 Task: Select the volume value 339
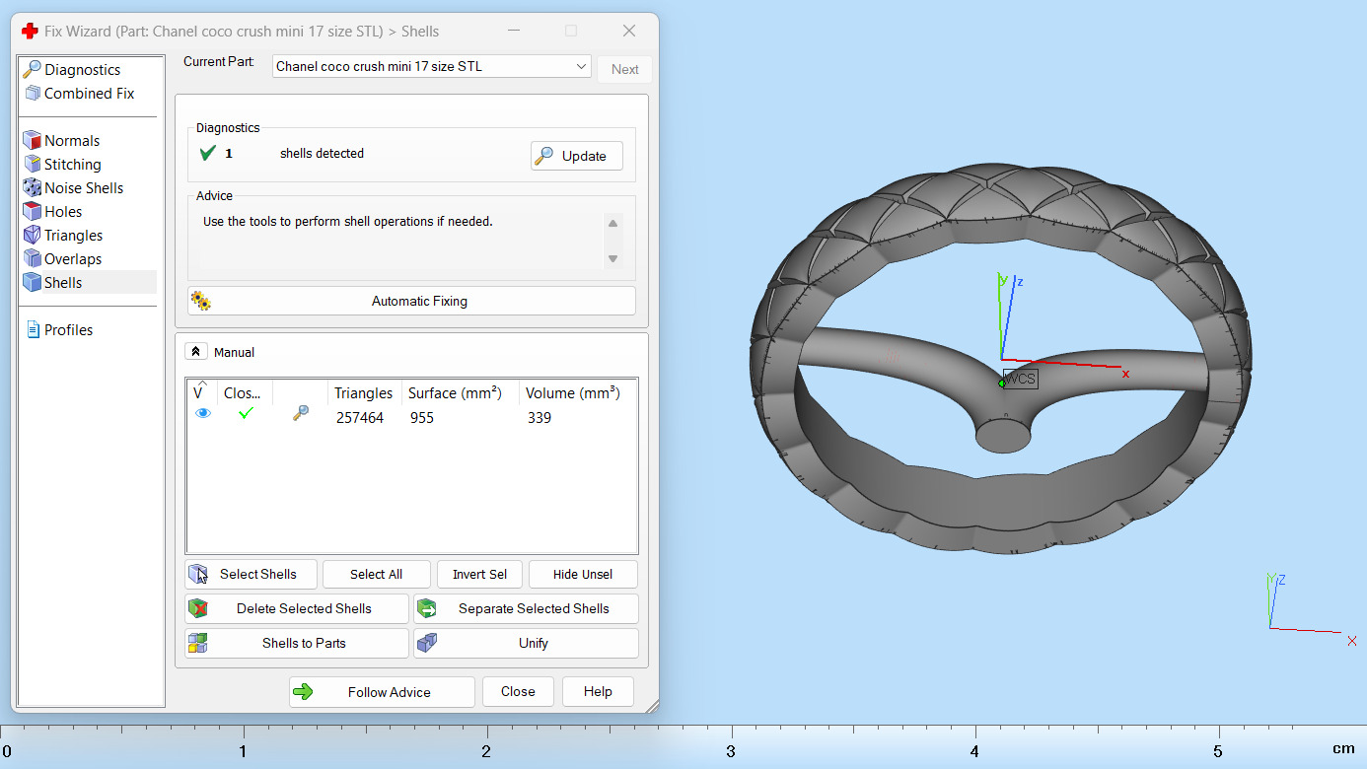click(x=540, y=418)
